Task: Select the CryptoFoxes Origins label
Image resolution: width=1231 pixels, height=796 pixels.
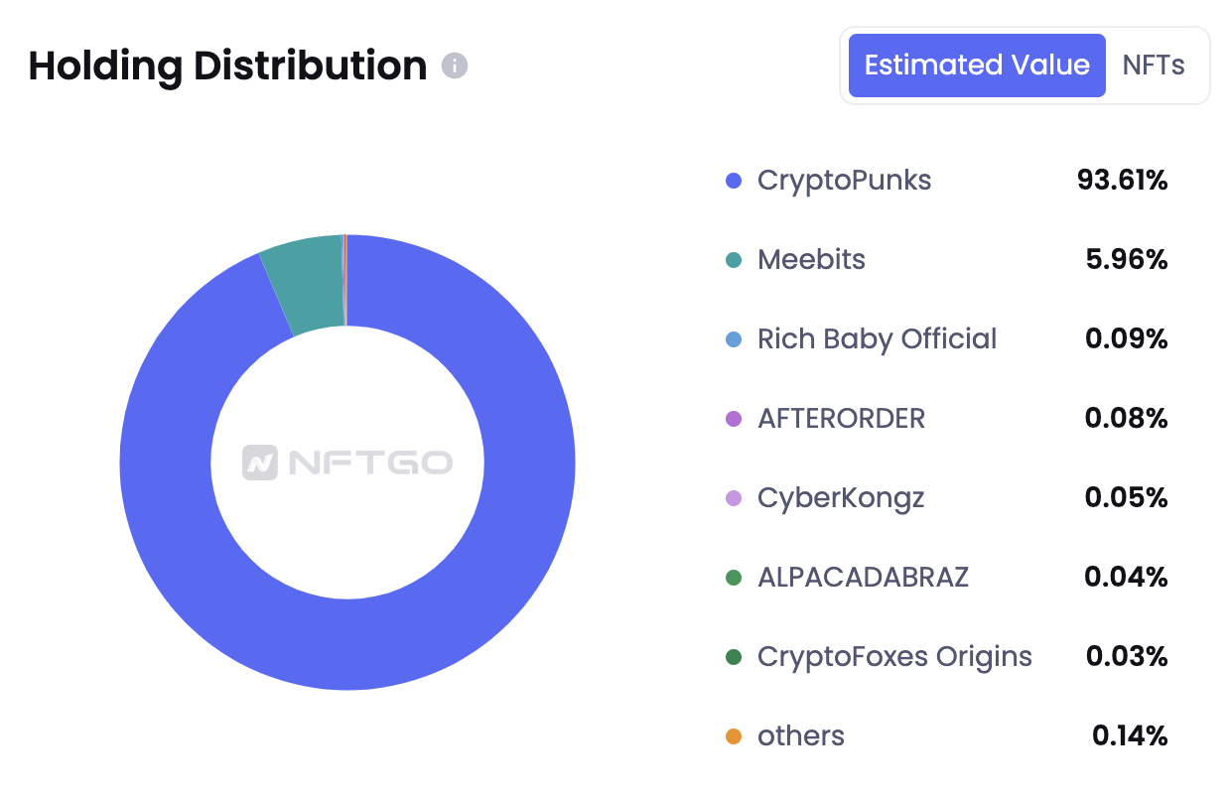Action: click(x=894, y=657)
